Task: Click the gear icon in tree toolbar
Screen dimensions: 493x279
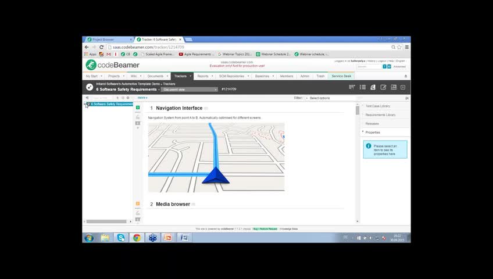Action: pos(128,98)
